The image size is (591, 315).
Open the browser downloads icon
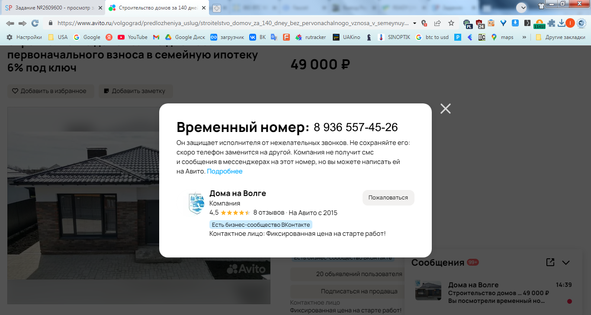[x=561, y=23]
